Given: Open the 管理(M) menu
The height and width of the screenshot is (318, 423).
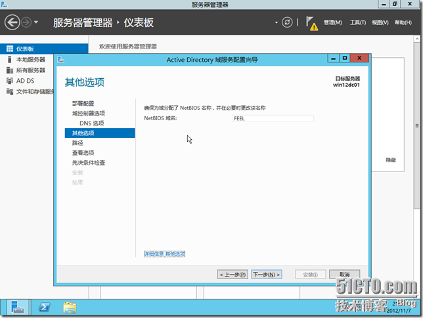Looking at the screenshot, I should click(x=332, y=23).
